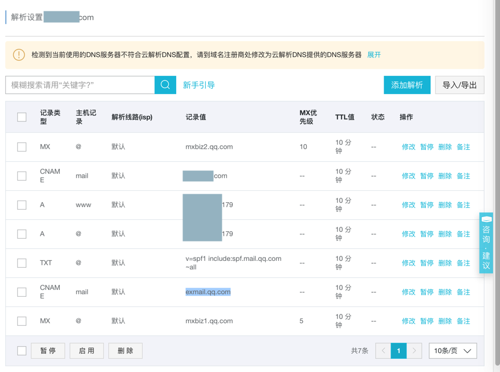Select the TXT record row checkbox
500x372 pixels.
[22, 263]
